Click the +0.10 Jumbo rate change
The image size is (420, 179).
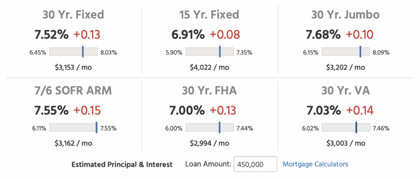coord(359,35)
